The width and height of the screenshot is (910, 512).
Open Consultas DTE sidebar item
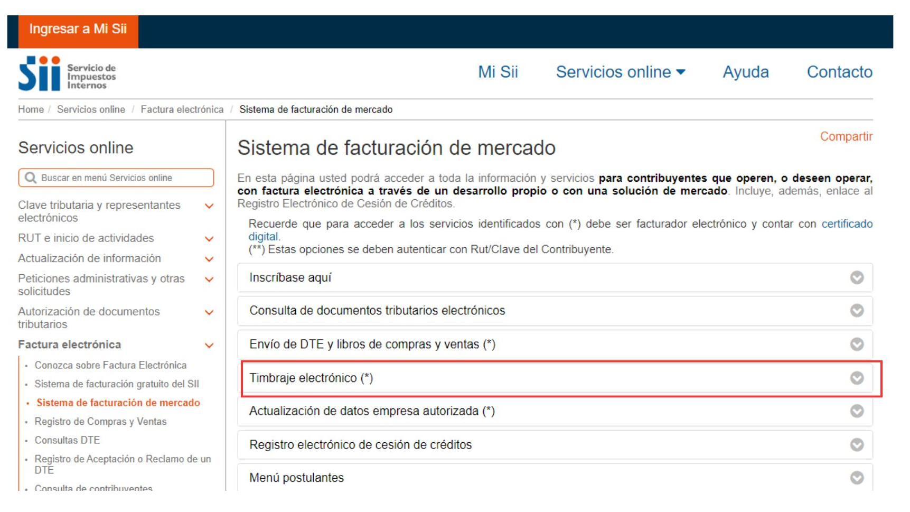point(67,440)
